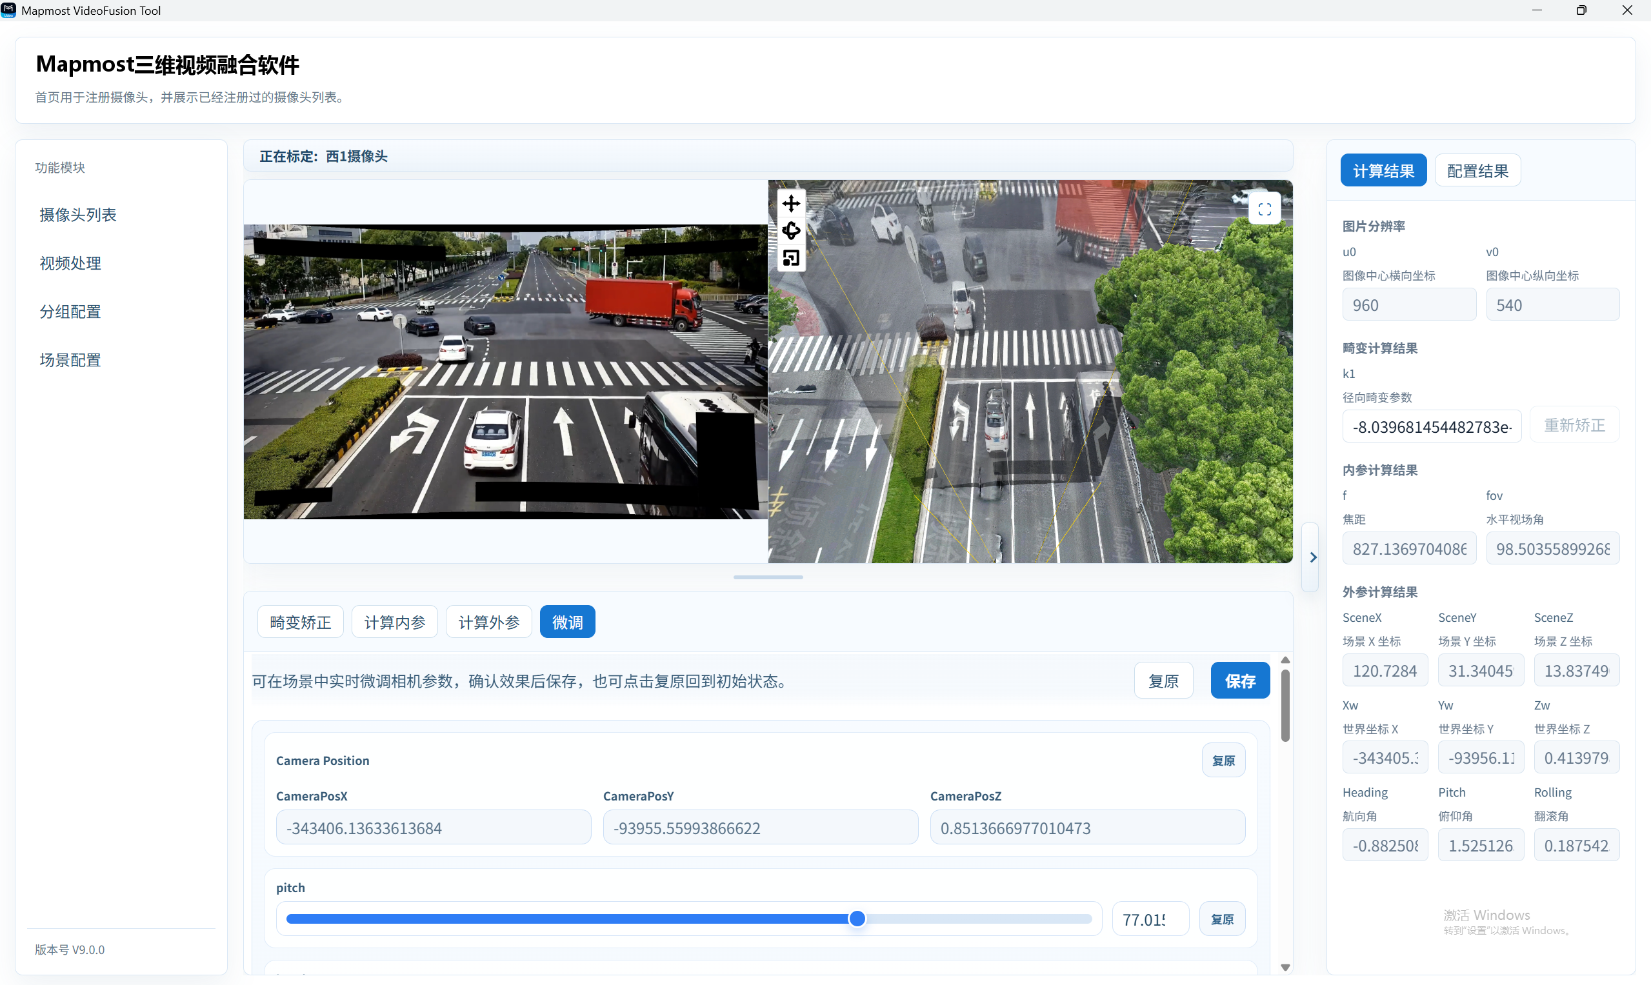
Task: Click the u0 field showing 960
Action: pyautogui.click(x=1409, y=304)
